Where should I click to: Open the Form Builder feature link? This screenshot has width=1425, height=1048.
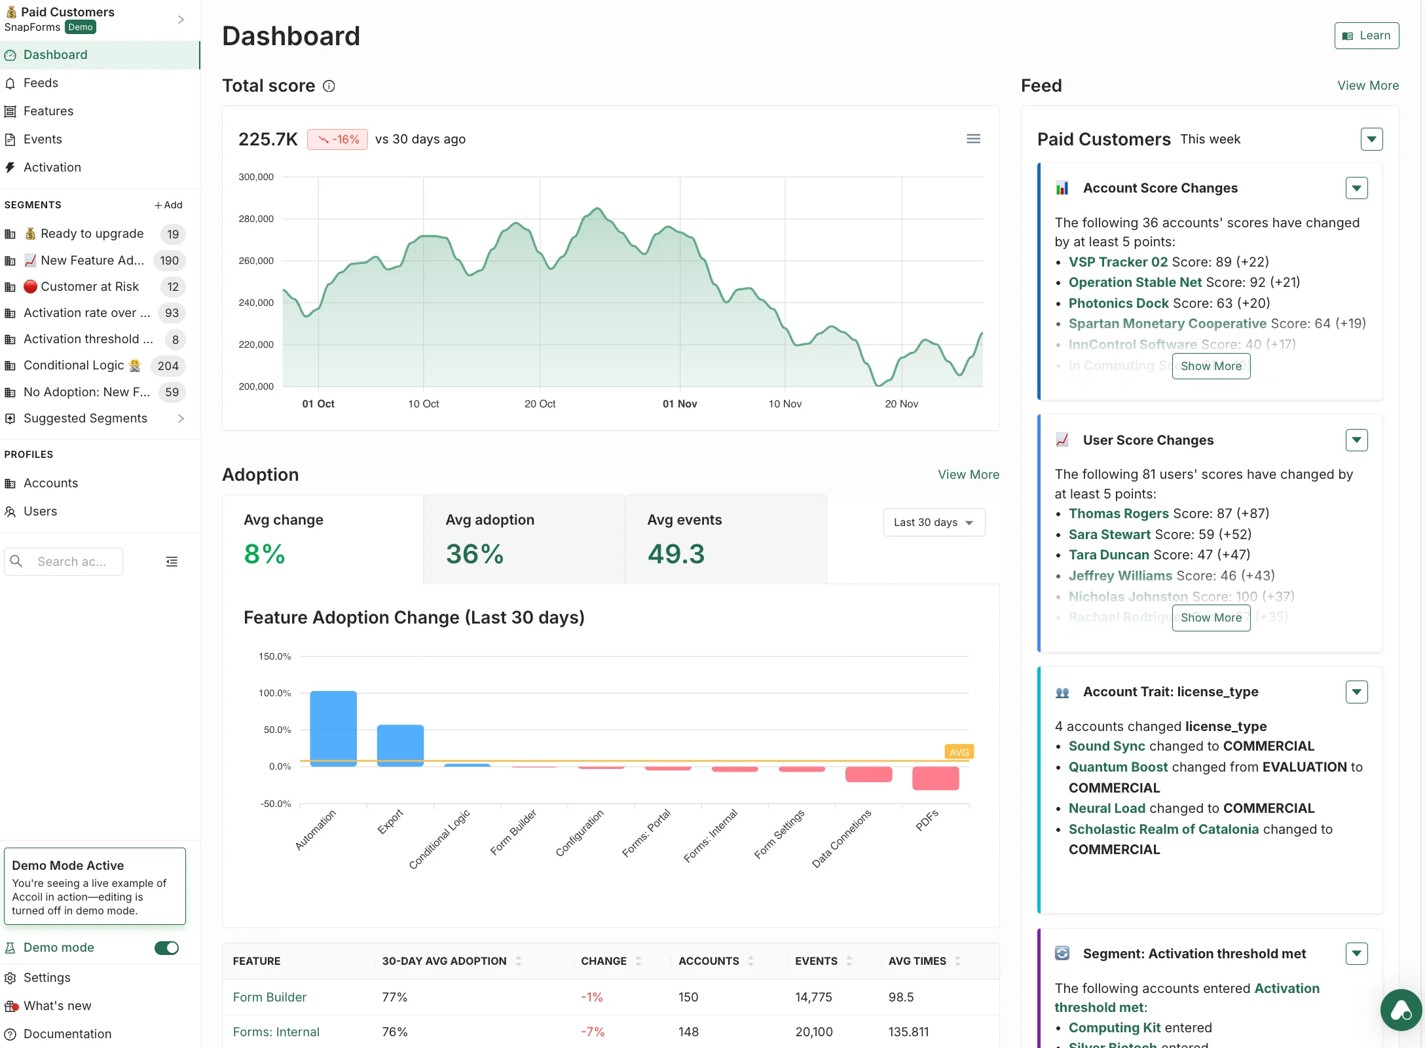click(269, 997)
